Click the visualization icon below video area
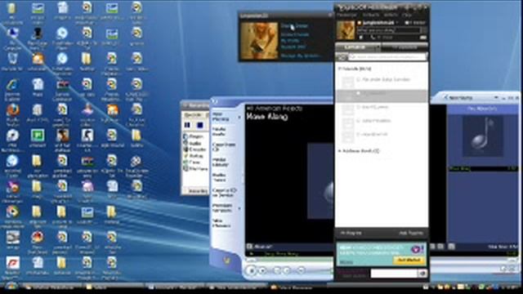The image size is (523, 294). click(249, 247)
